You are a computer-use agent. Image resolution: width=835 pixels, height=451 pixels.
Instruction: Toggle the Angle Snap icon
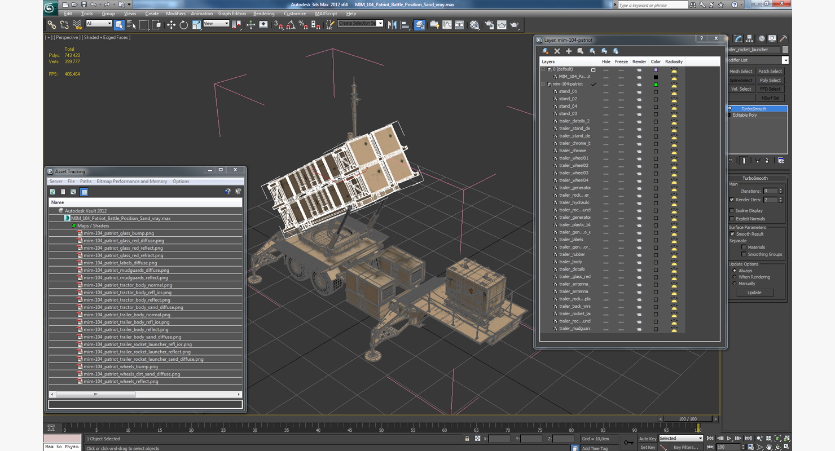[x=291, y=25]
